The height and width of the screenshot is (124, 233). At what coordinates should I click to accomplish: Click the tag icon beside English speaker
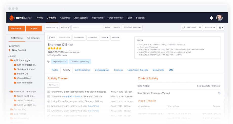[x=48, y=62]
